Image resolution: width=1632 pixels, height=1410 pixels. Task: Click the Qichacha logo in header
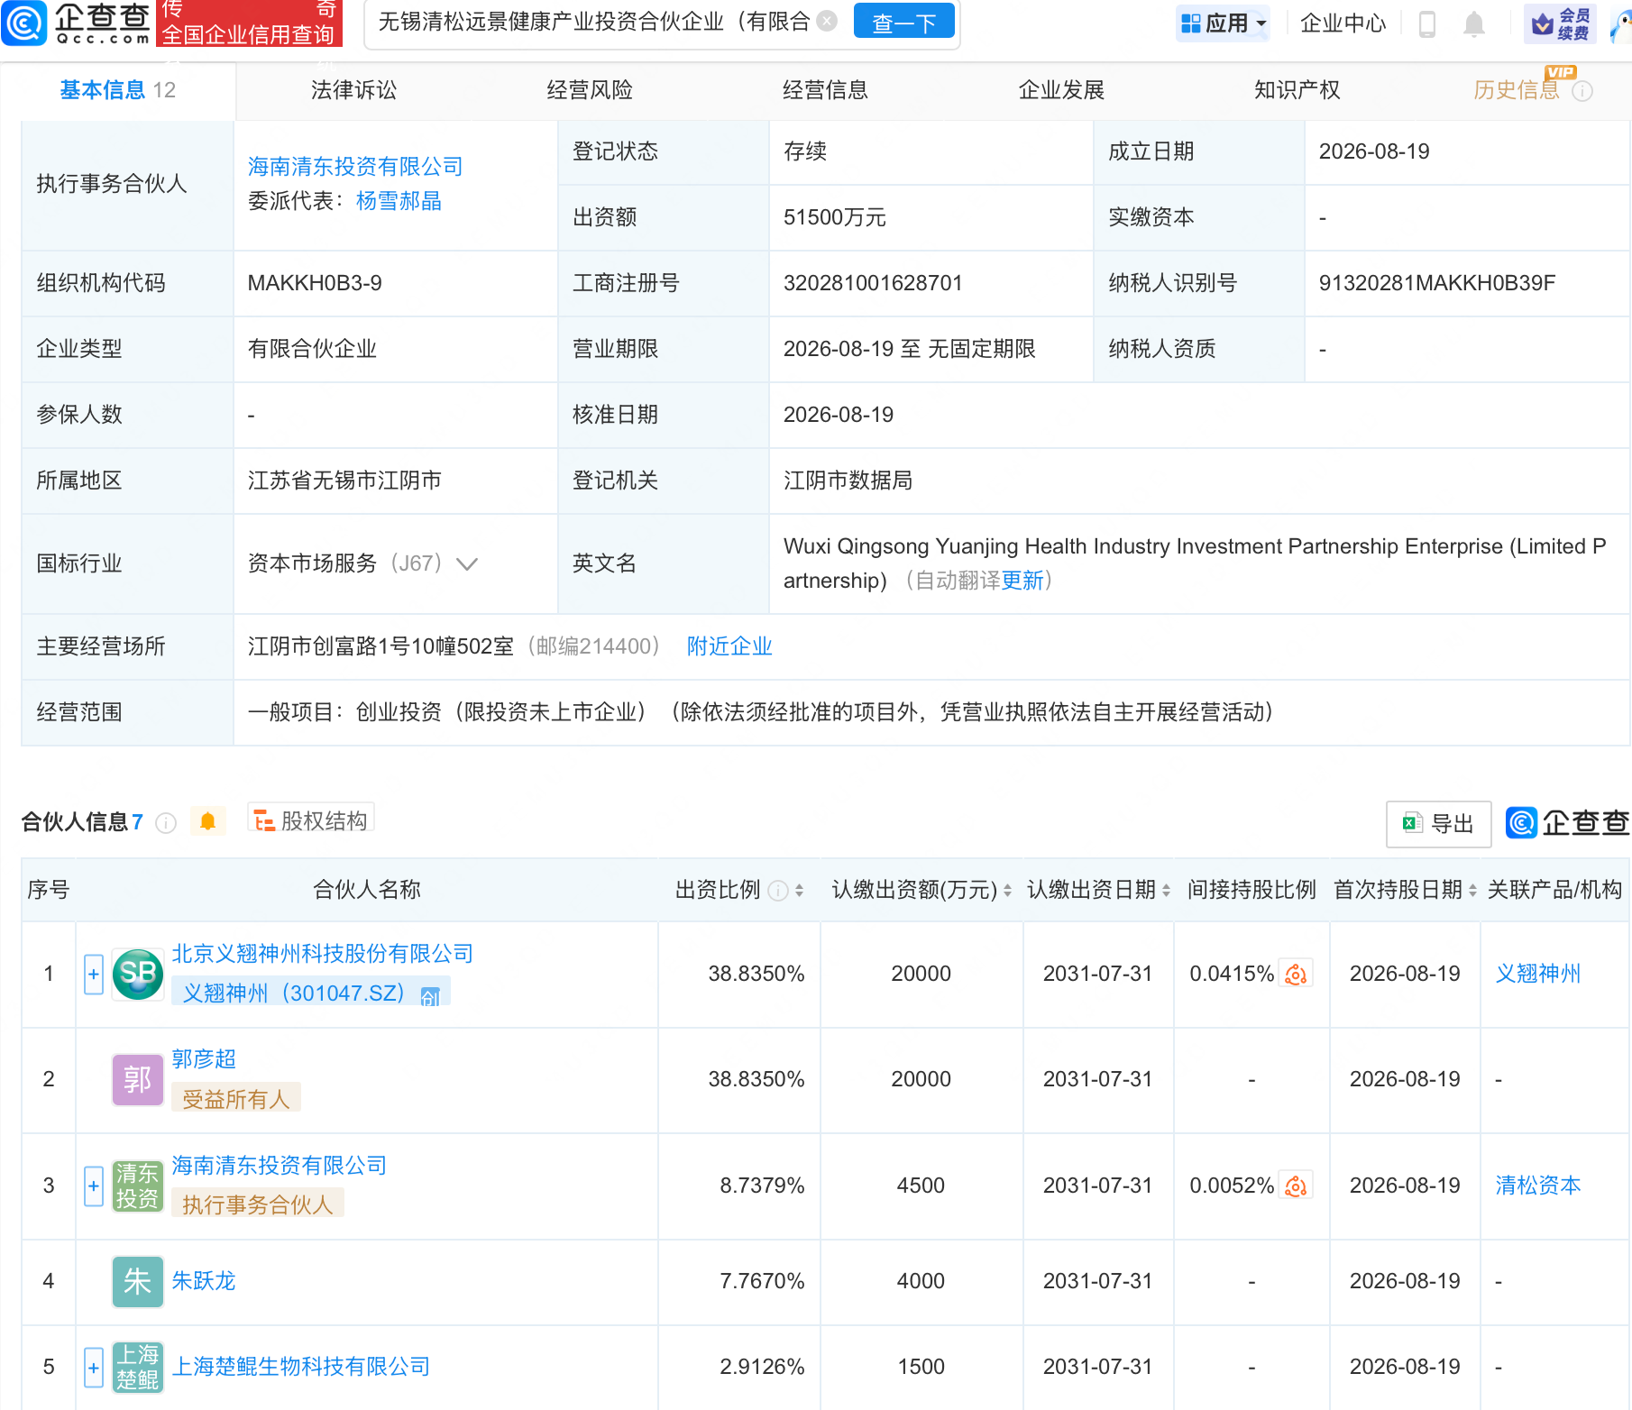[x=76, y=23]
